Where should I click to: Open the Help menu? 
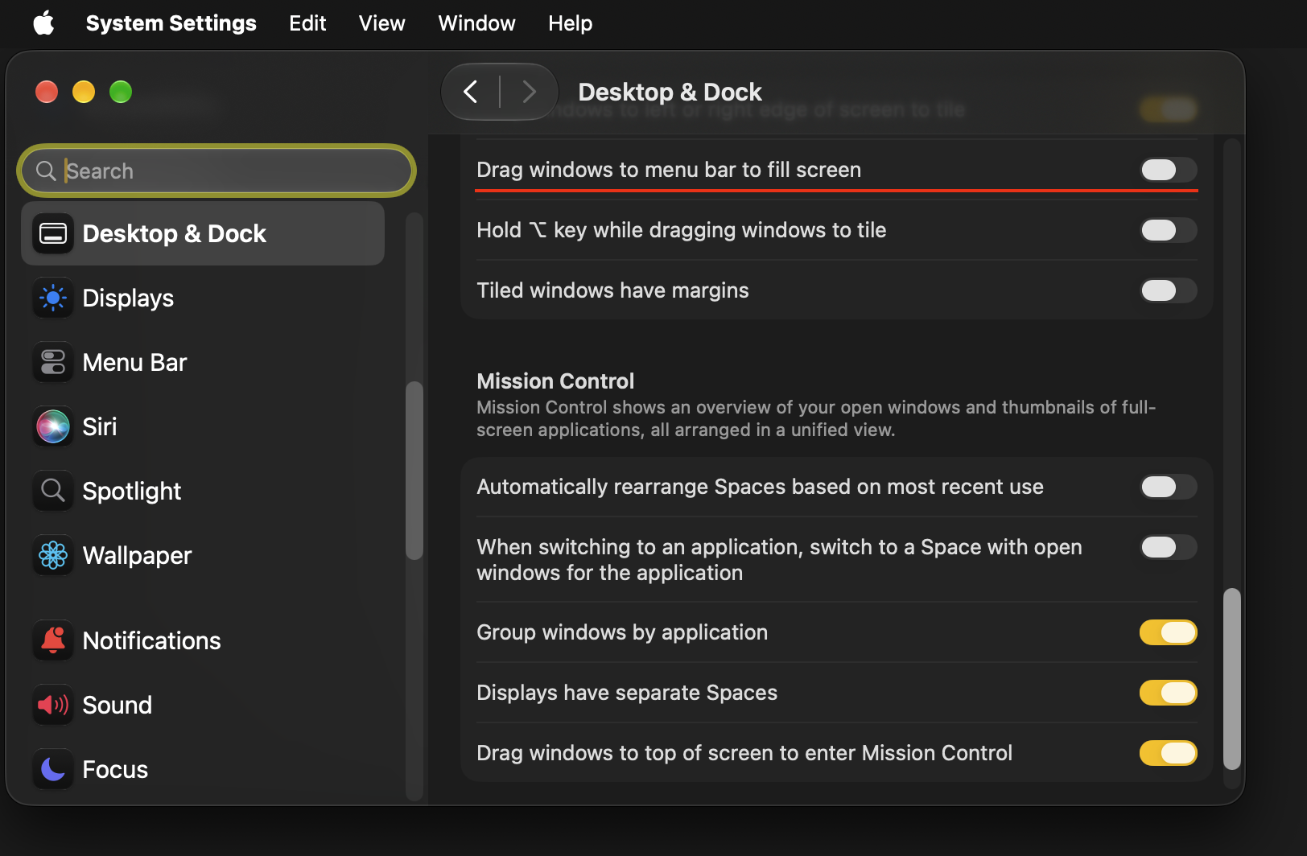pos(570,23)
